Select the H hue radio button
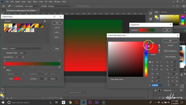Image resolution: width=186 pixels, height=105 pixels. 150,62
